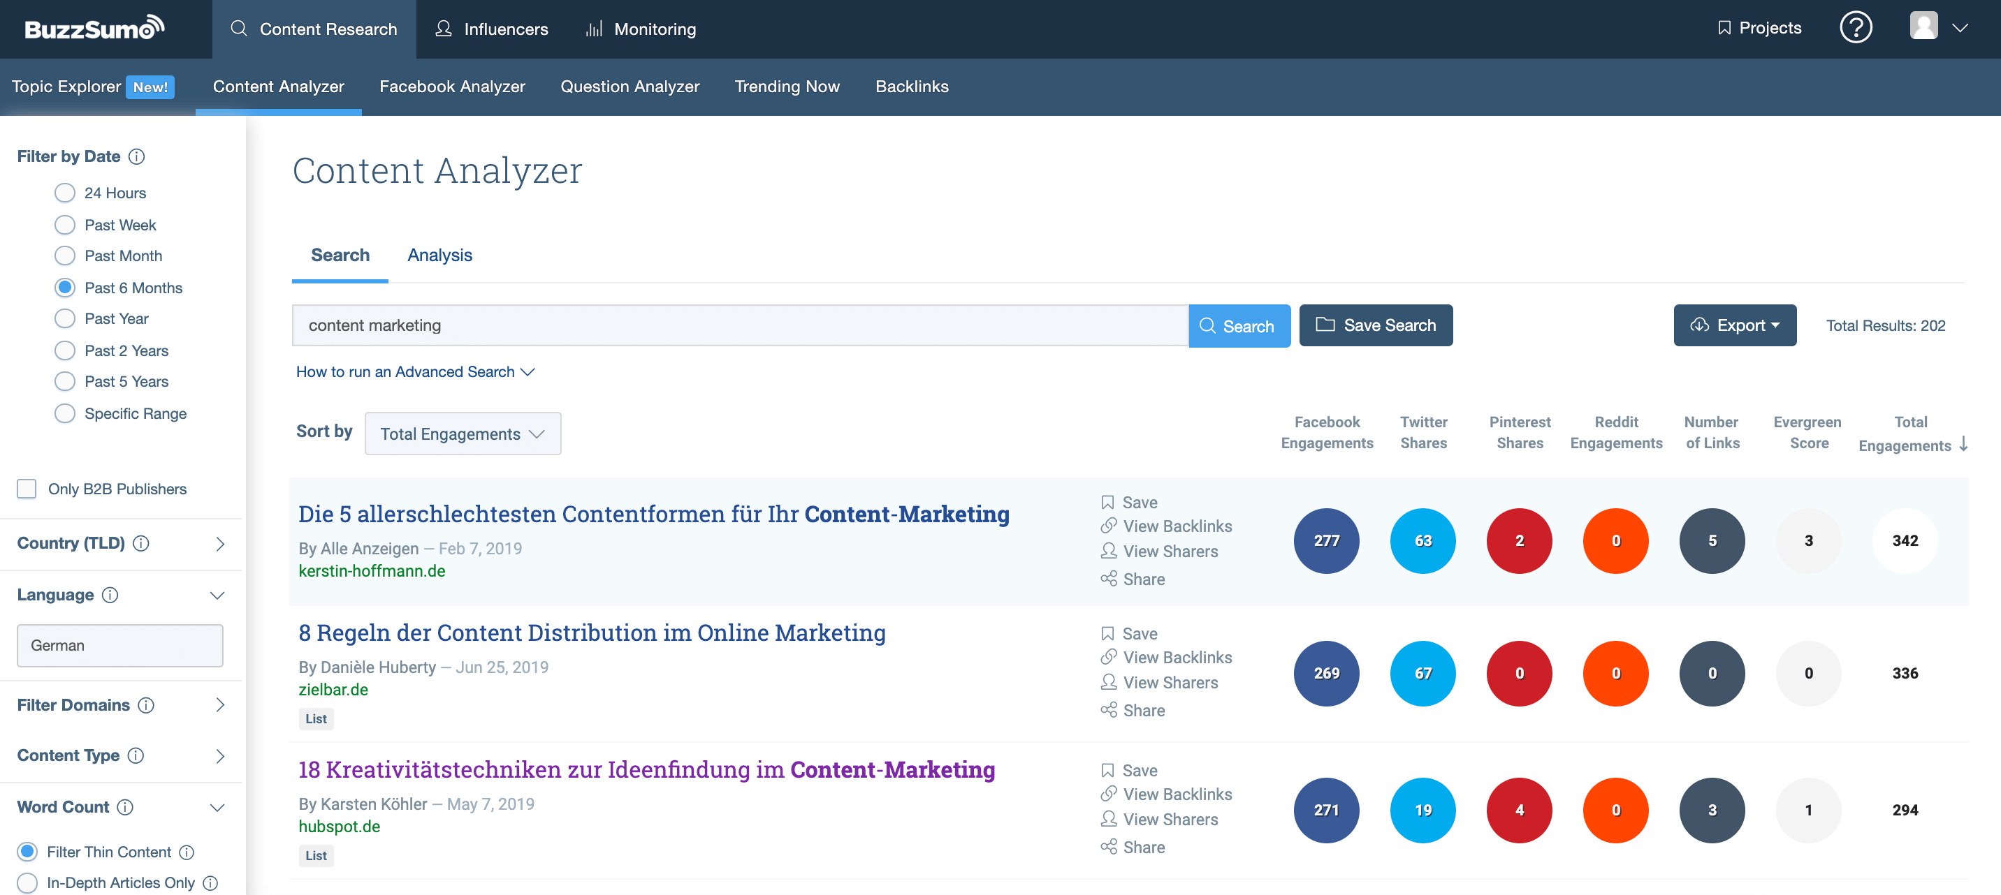This screenshot has width=2001, height=895.
Task: Open the Die 5 allerschlechtesten Contentformen article
Action: click(653, 515)
